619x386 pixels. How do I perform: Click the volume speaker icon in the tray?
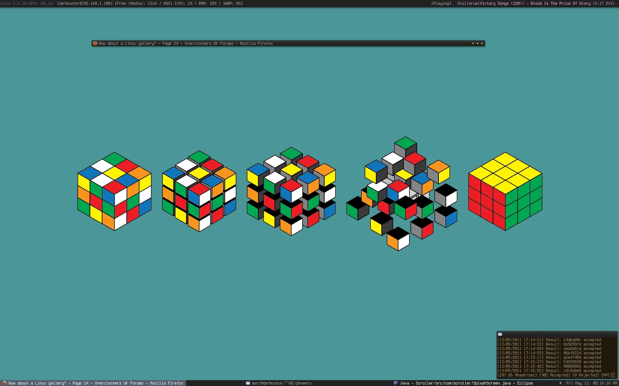(x=561, y=383)
